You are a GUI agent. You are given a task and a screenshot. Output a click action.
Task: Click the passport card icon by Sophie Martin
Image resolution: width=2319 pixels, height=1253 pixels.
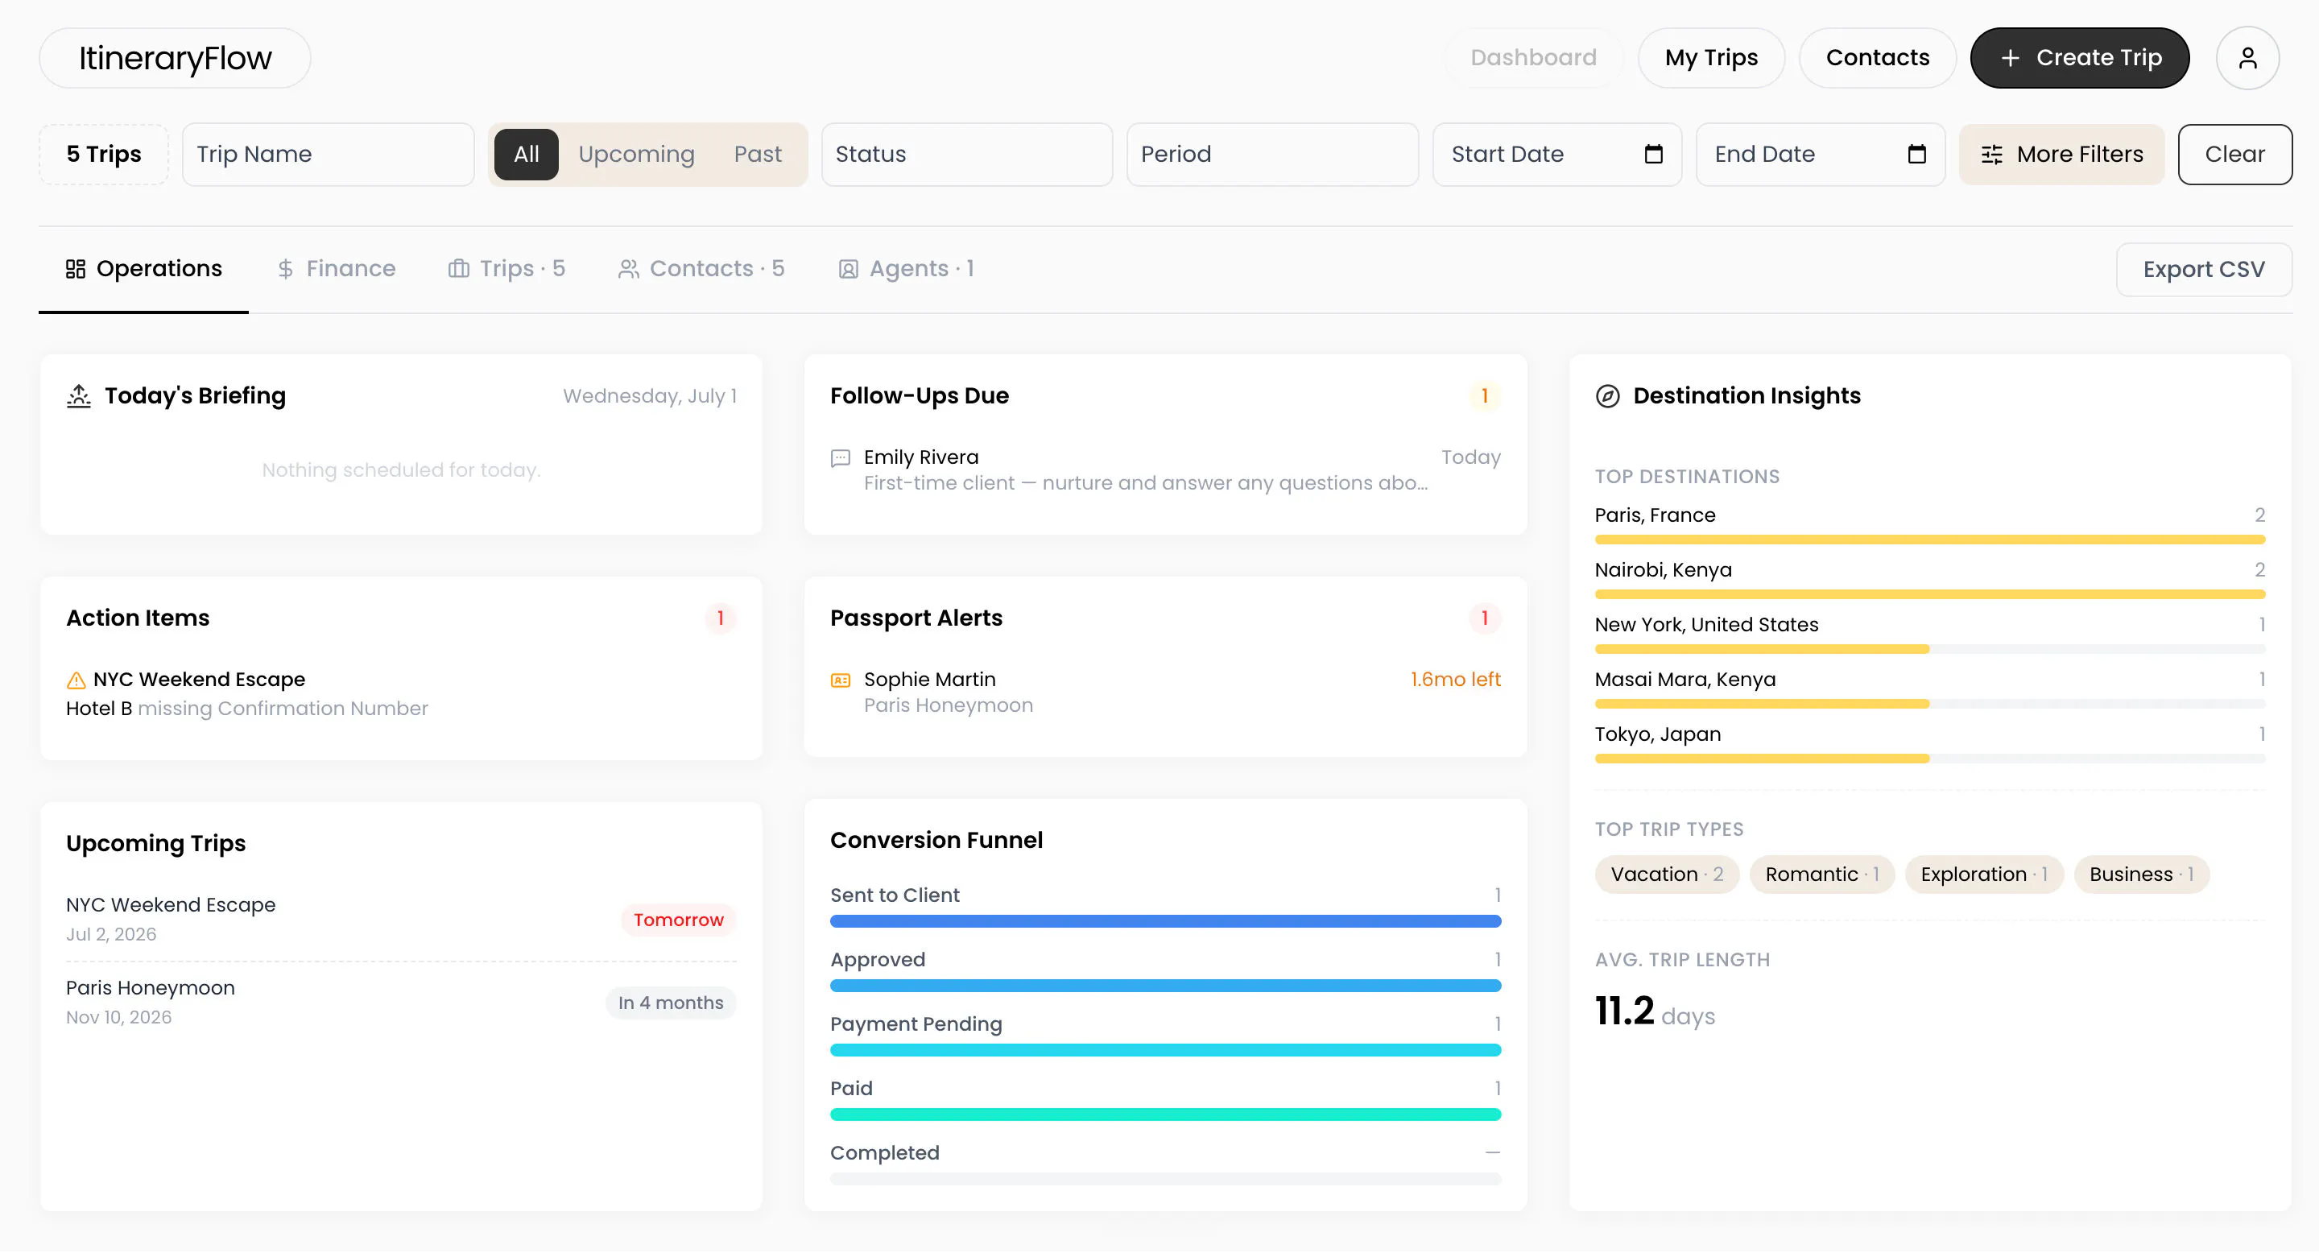click(840, 680)
